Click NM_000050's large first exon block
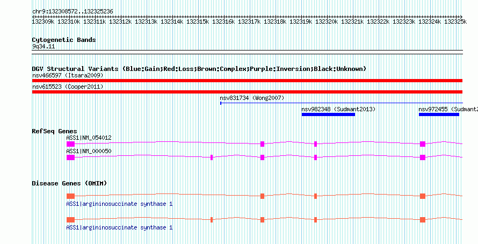The height and width of the screenshot is (244, 478). 70,157
